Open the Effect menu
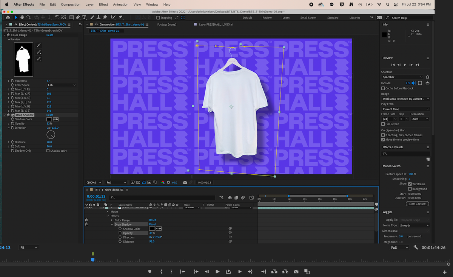Screen dimensions: 453x277 tap(103, 5)
